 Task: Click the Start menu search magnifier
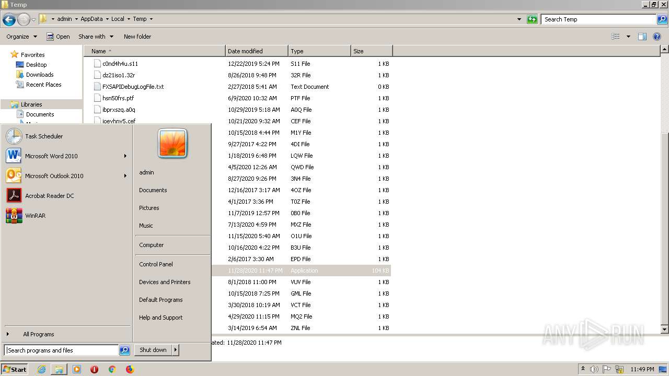click(x=124, y=350)
